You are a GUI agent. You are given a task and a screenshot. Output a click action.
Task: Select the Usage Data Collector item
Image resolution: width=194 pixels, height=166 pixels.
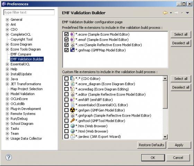pyautogui.click(x=26, y=138)
